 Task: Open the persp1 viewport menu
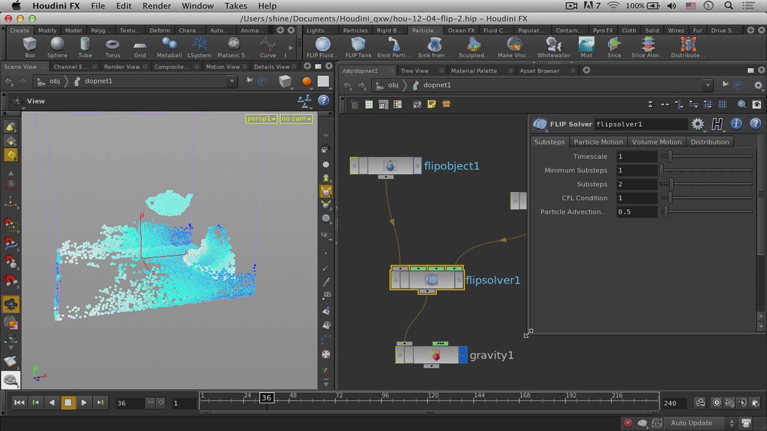pyautogui.click(x=261, y=119)
